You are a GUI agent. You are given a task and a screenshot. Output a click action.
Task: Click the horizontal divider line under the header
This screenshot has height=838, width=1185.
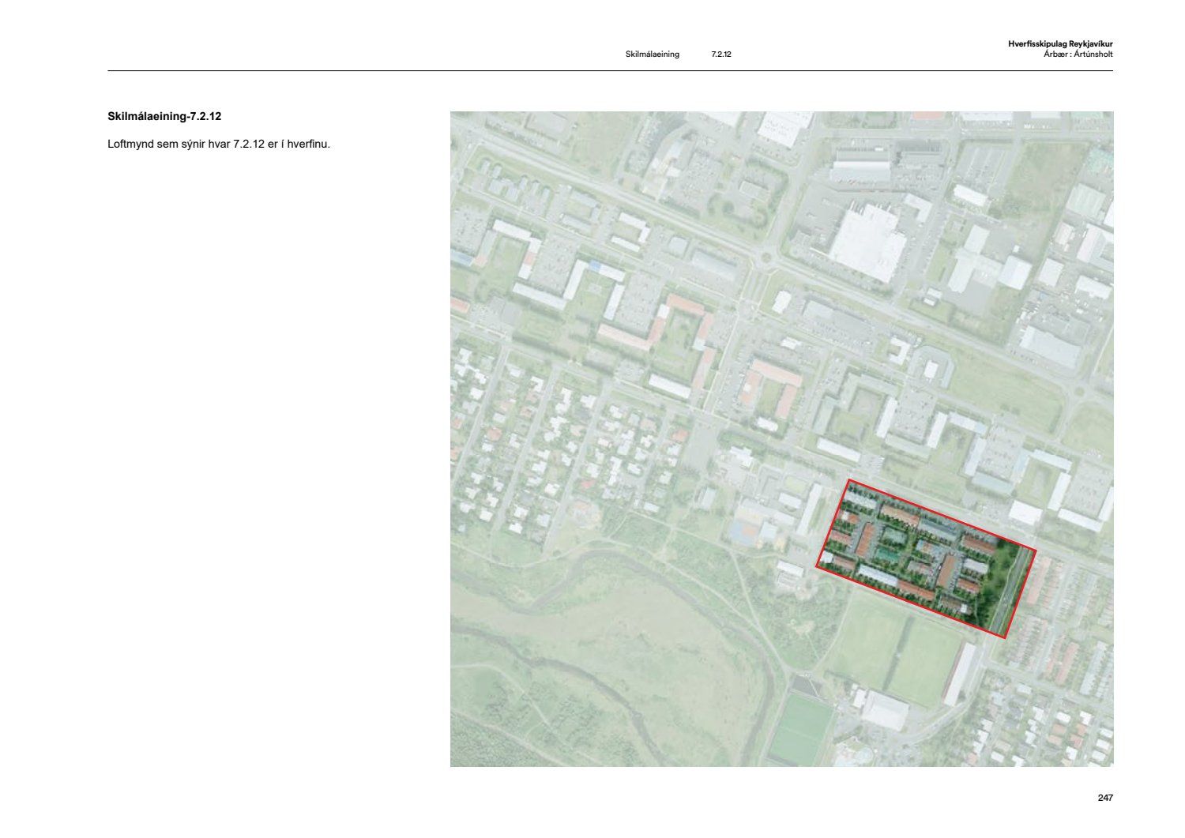(610, 71)
